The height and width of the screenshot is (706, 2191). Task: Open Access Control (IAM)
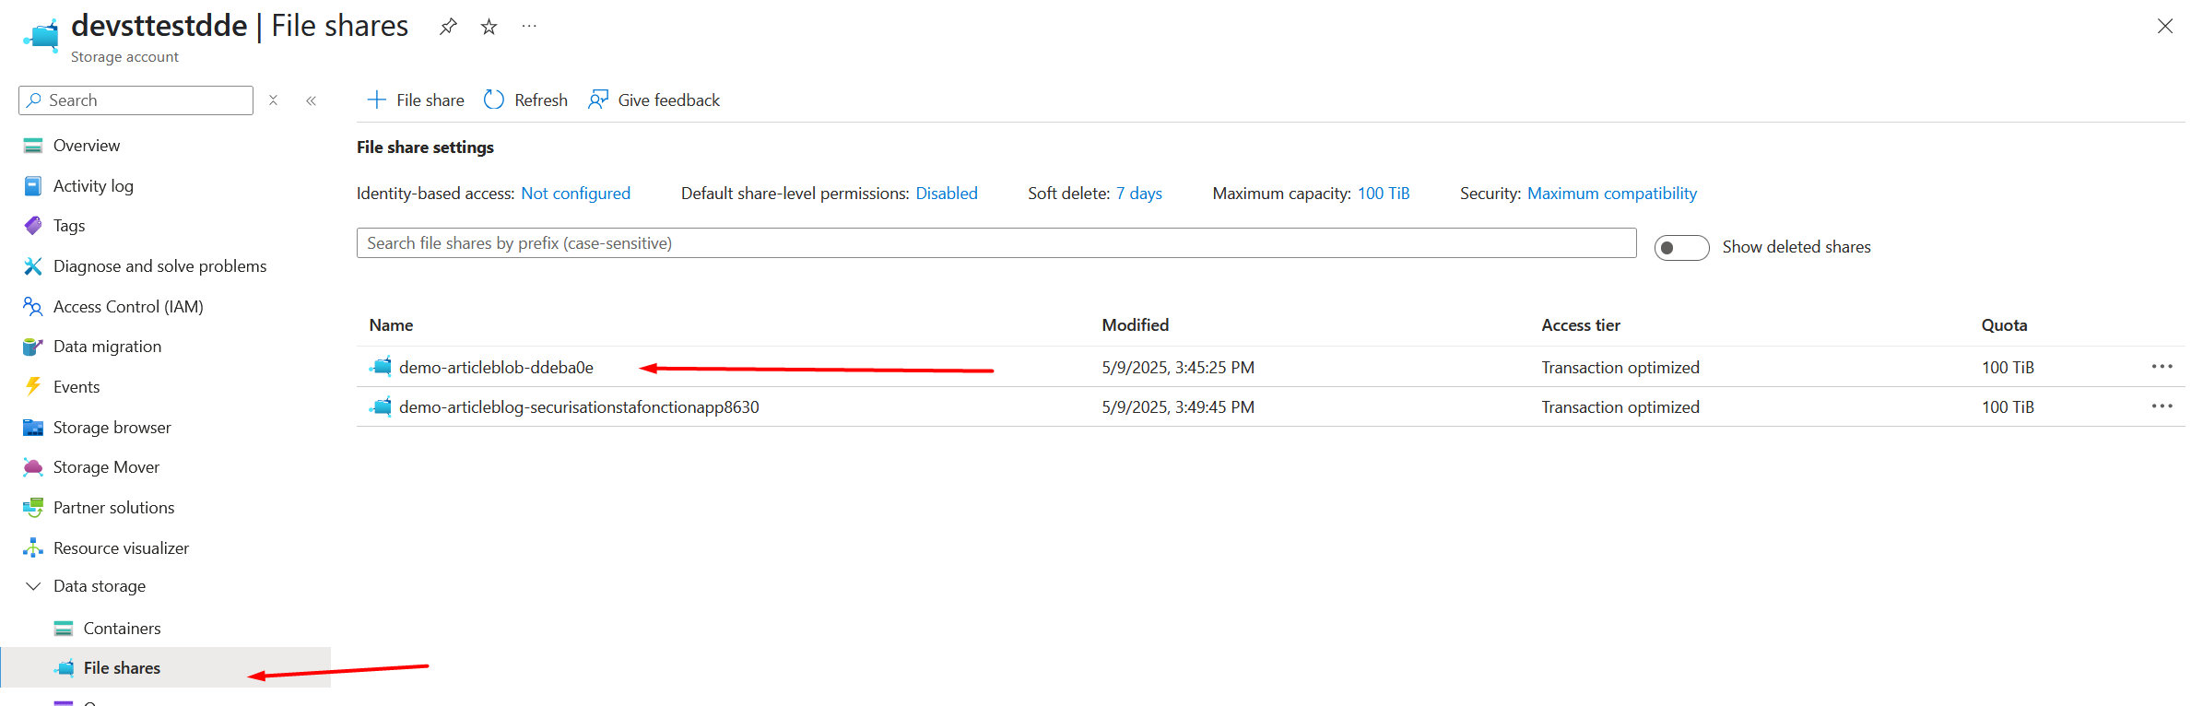[x=128, y=307]
